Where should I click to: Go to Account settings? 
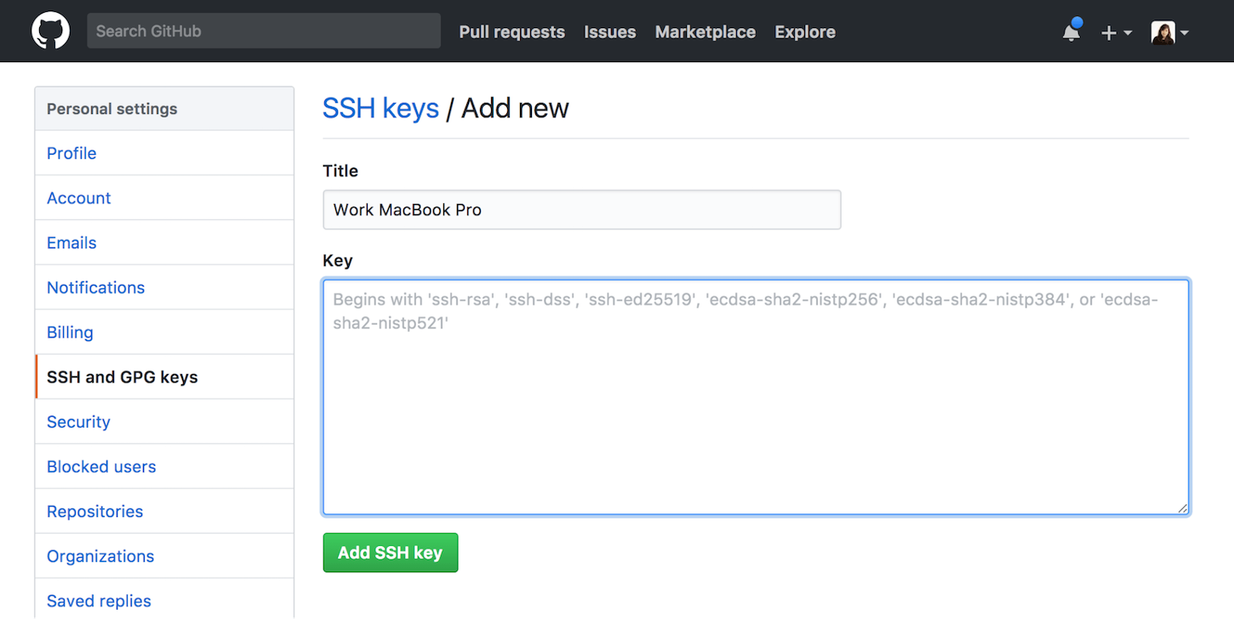[78, 198]
